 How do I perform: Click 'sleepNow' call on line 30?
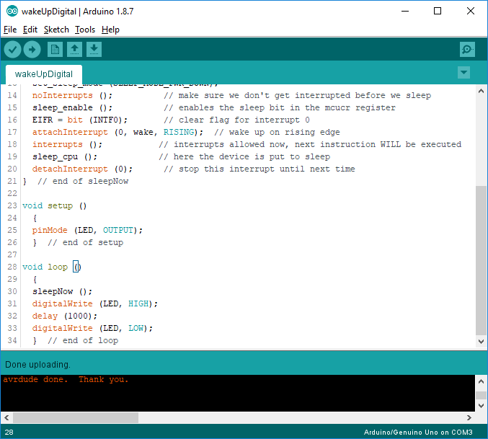point(53,291)
